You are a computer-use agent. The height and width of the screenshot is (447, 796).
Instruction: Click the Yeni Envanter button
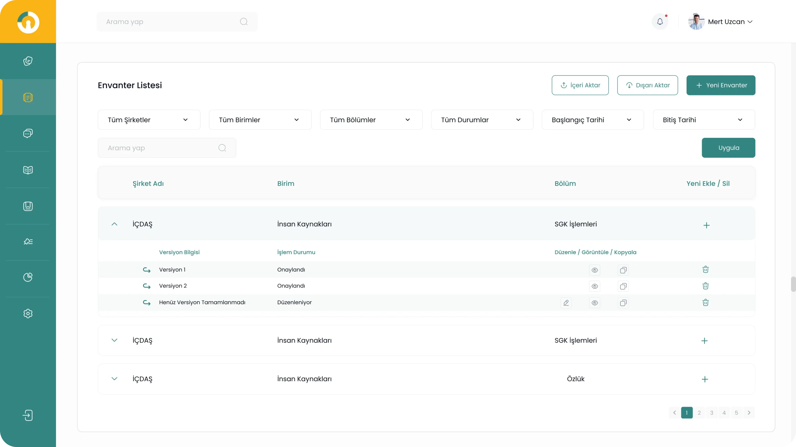(721, 85)
